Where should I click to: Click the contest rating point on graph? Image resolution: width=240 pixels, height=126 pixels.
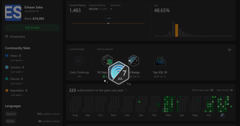click(x=108, y=23)
